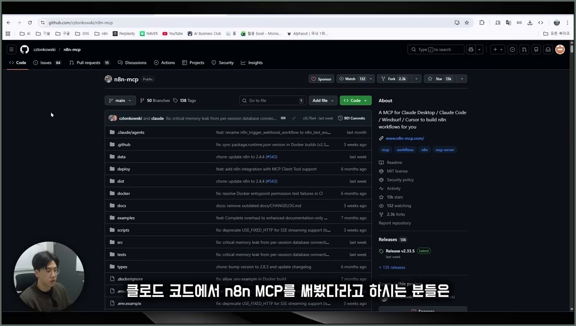Click the Go to file search field
576x326 pixels.
(x=273, y=100)
